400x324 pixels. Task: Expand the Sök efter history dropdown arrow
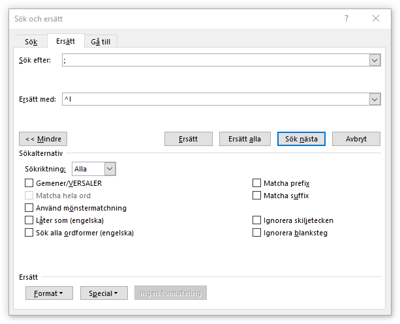tap(375, 60)
